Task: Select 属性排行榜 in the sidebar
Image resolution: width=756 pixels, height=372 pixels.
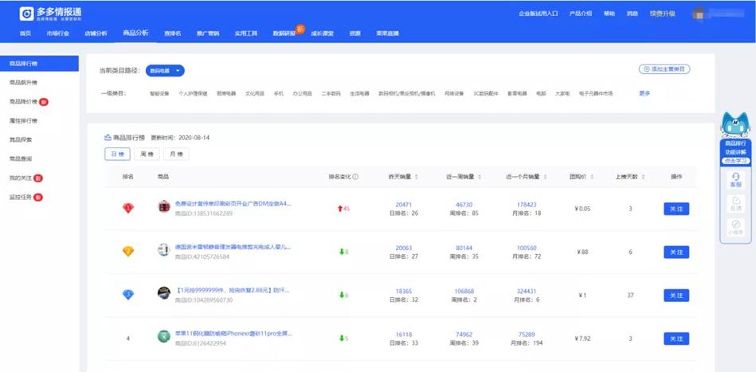Action: tap(24, 120)
